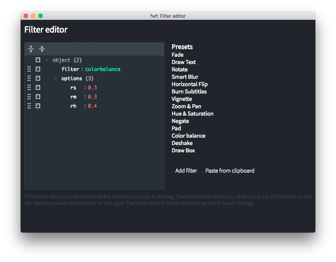The width and height of the screenshot is (336, 262).
Task: Click the drag handle on the rh row
Action: pos(29,106)
